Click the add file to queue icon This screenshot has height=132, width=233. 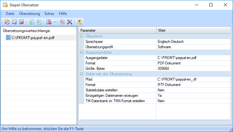click(14, 22)
